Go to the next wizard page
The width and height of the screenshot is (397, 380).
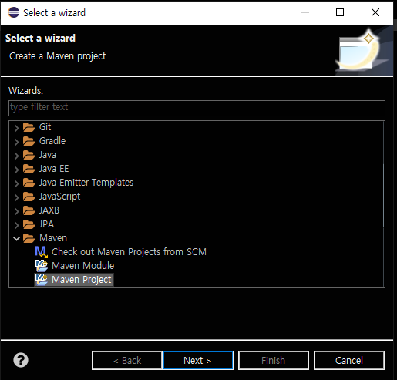[198, 360]
